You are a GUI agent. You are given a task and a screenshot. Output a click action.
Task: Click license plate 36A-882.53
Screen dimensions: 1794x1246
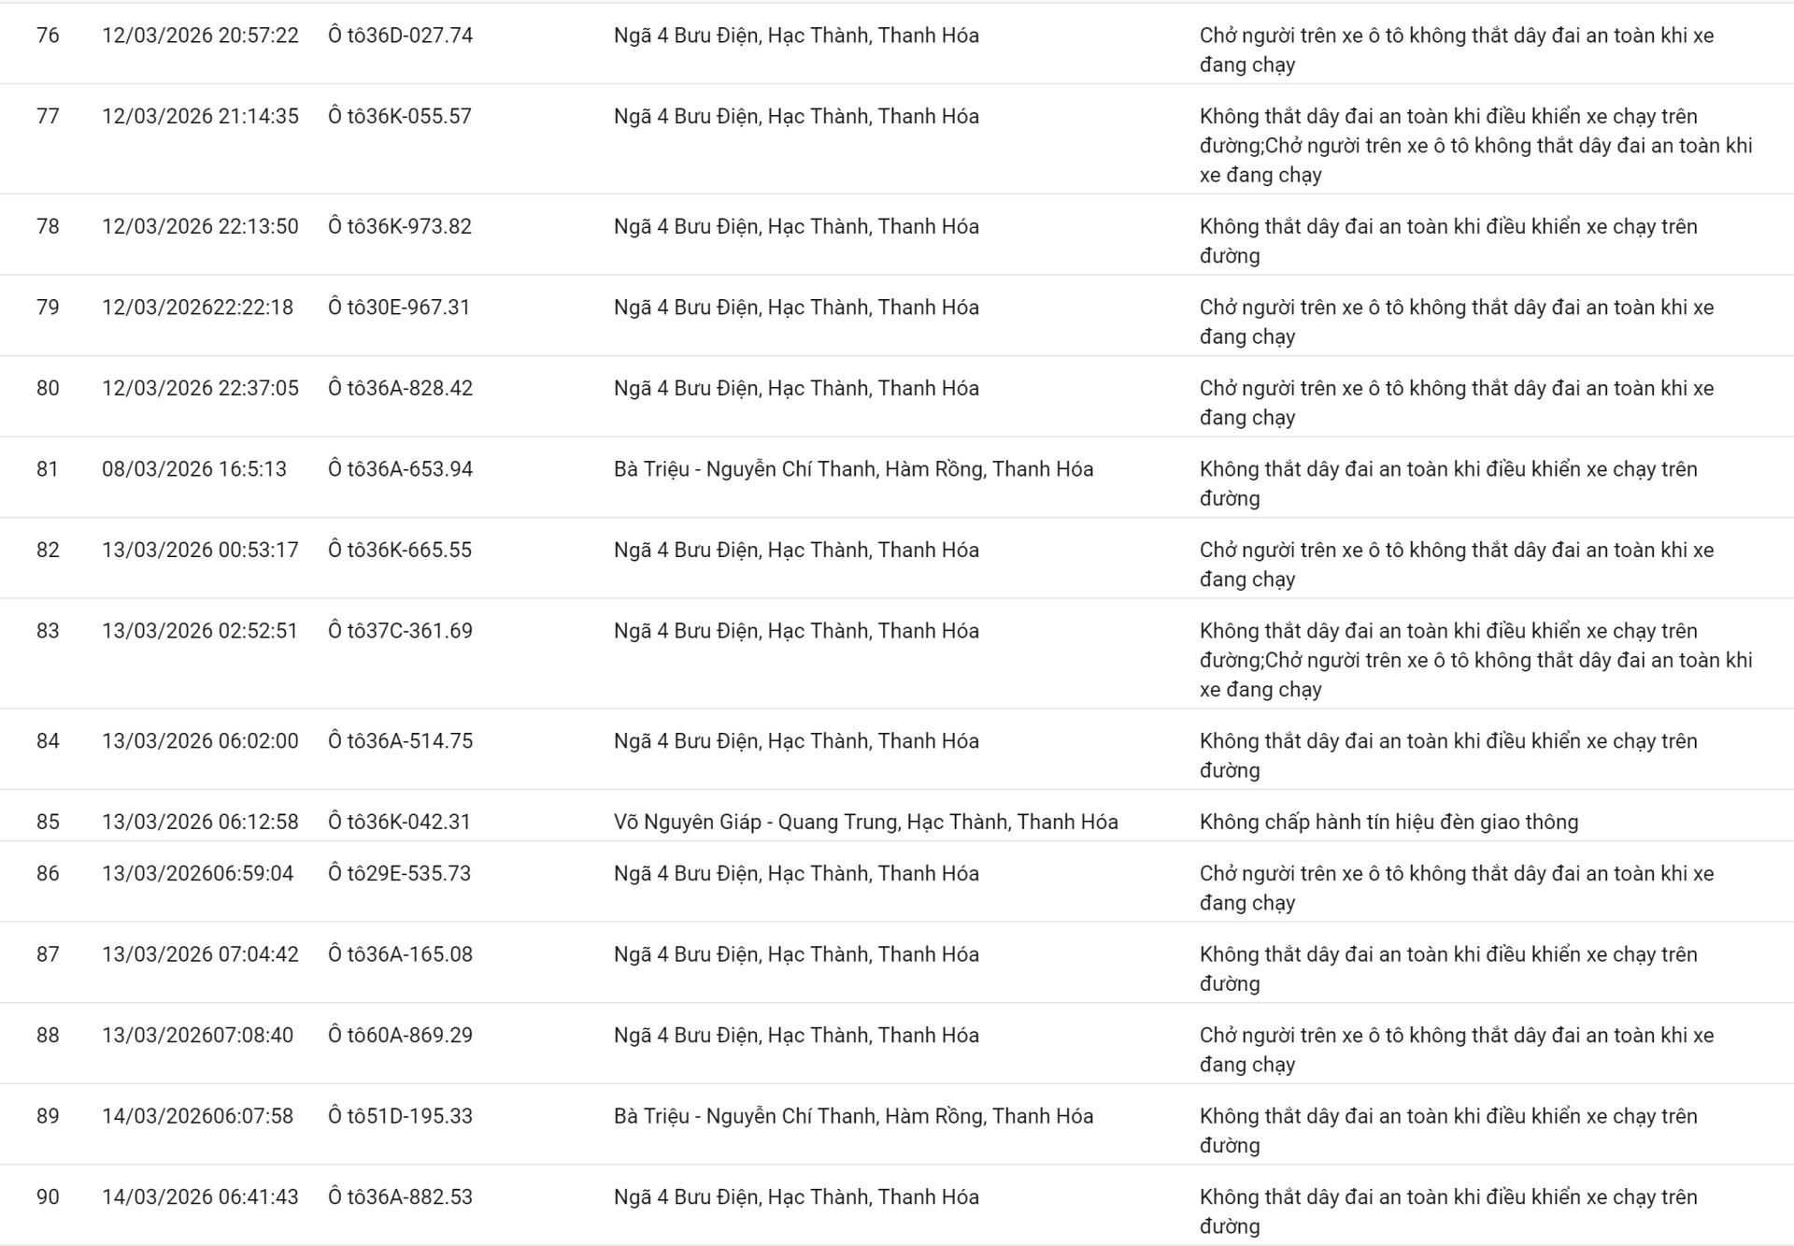[x=400, y=1196]
